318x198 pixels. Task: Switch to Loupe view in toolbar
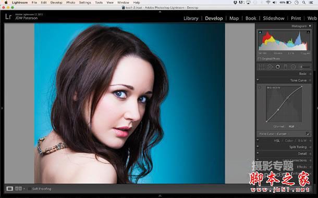click(9, 189)
